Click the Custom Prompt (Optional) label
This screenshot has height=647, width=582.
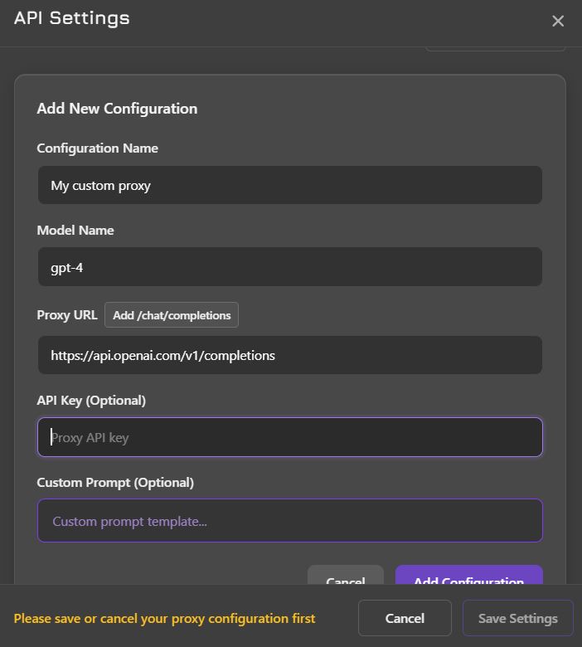(x=115, y=483)
